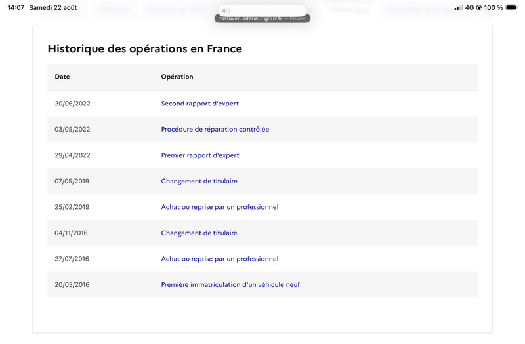The width and height of the screenshot is (525, 344).
Task: Click the 'Historique des opérations en France' heading
Action: [144, 48]
